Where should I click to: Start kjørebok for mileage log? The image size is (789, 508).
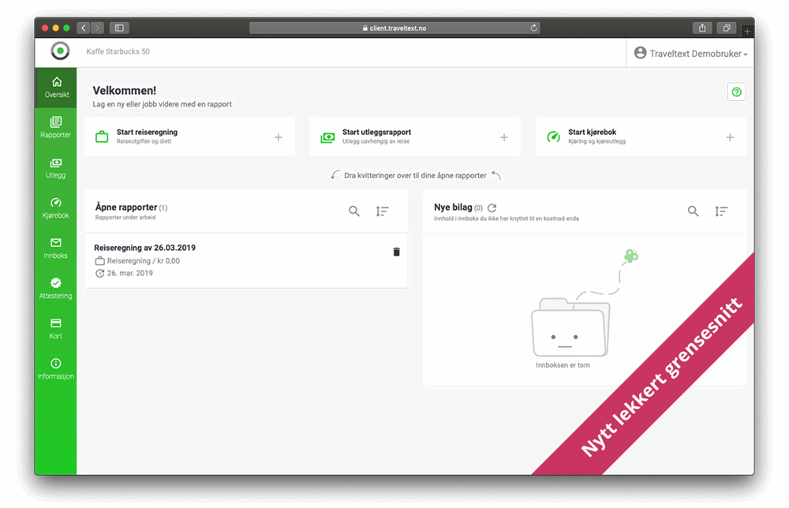(x=640, y=136)
